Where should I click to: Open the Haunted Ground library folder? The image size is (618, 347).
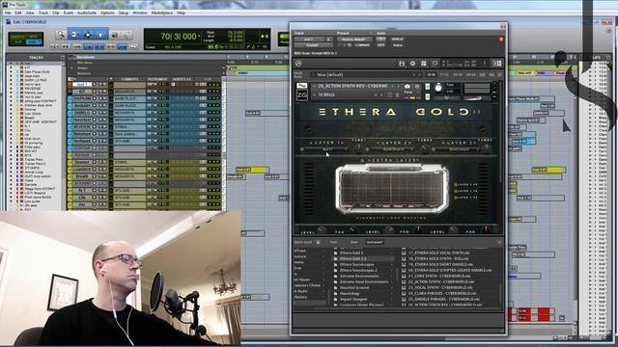point(354,287)
